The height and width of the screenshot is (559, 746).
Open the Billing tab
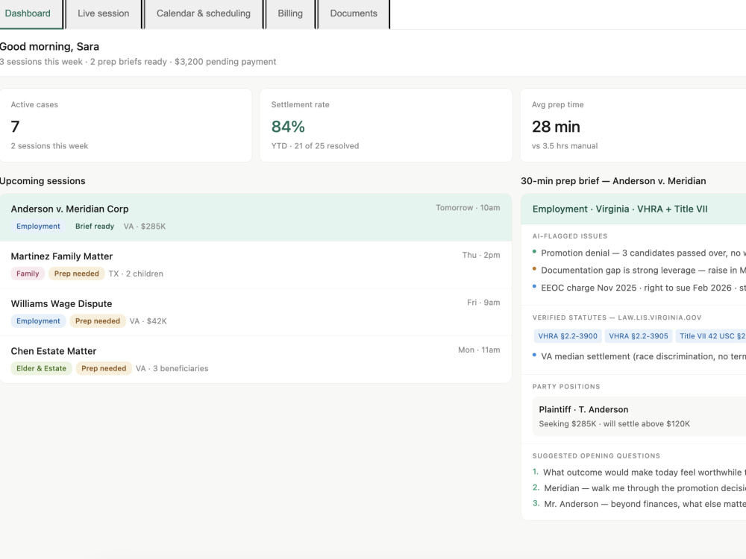point(290,13)
